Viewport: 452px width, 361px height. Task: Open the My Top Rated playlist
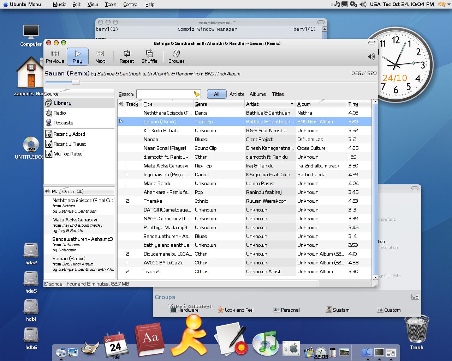coord(79,154)
